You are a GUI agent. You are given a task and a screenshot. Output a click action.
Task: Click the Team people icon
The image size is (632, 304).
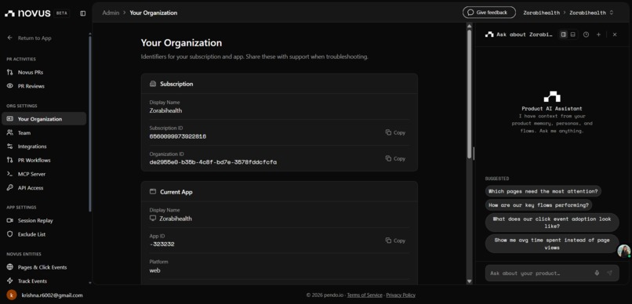coord(10,132)
